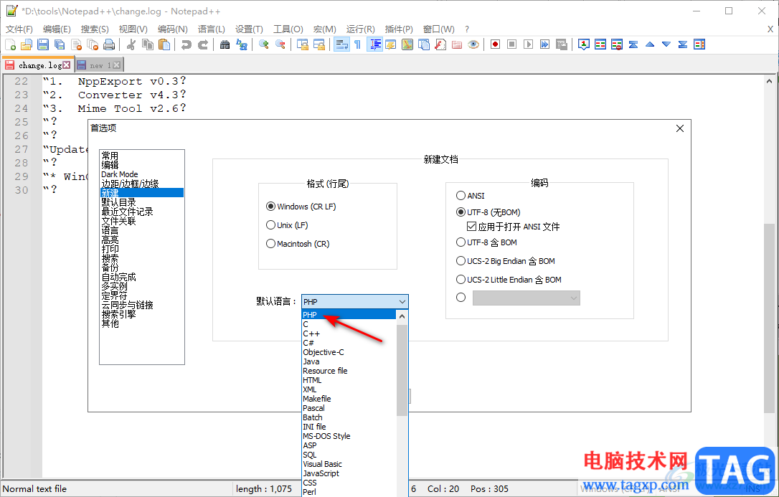
Task: Open Find with the binoculars icon
Action: point(225,44)
